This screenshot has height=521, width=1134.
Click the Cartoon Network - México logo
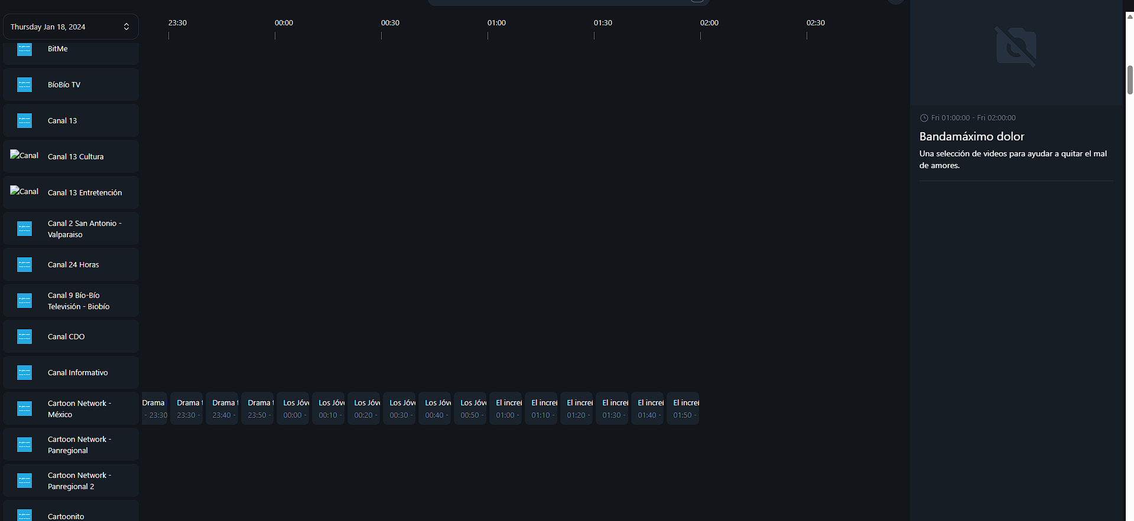24,409
